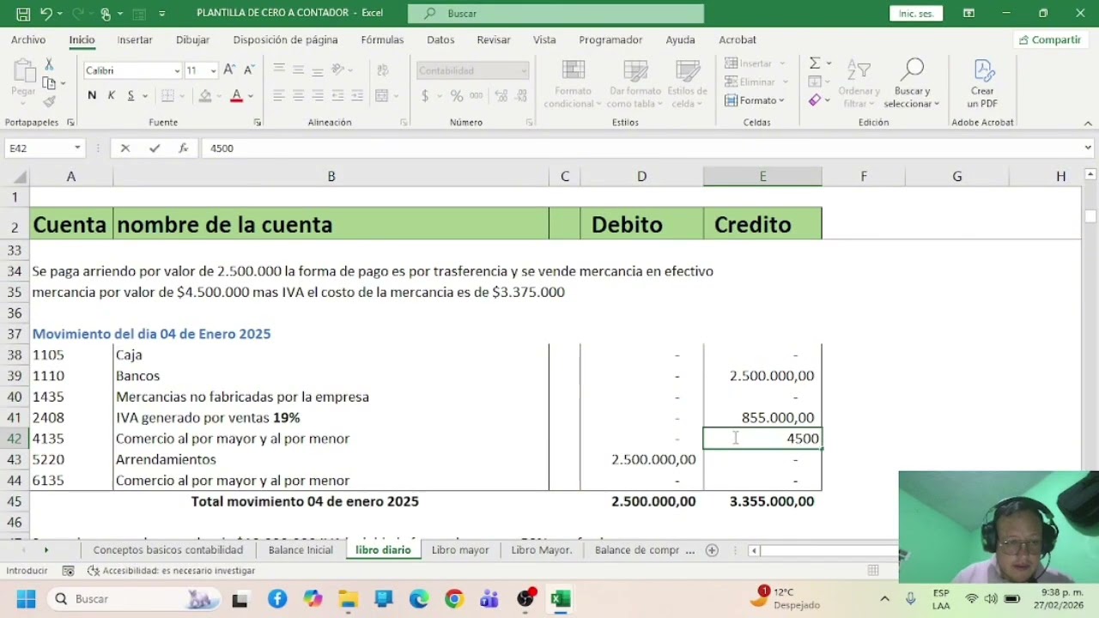Apply the accounting currency $ format

pyautogui.click(x=425, y=95)
